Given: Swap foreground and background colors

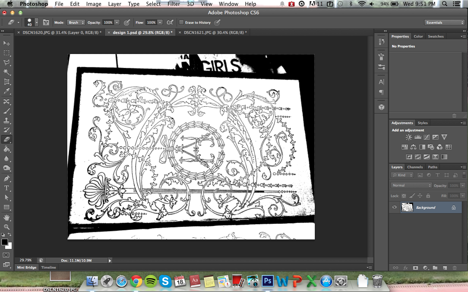Looking at the screenshot, I should point(10,235).
